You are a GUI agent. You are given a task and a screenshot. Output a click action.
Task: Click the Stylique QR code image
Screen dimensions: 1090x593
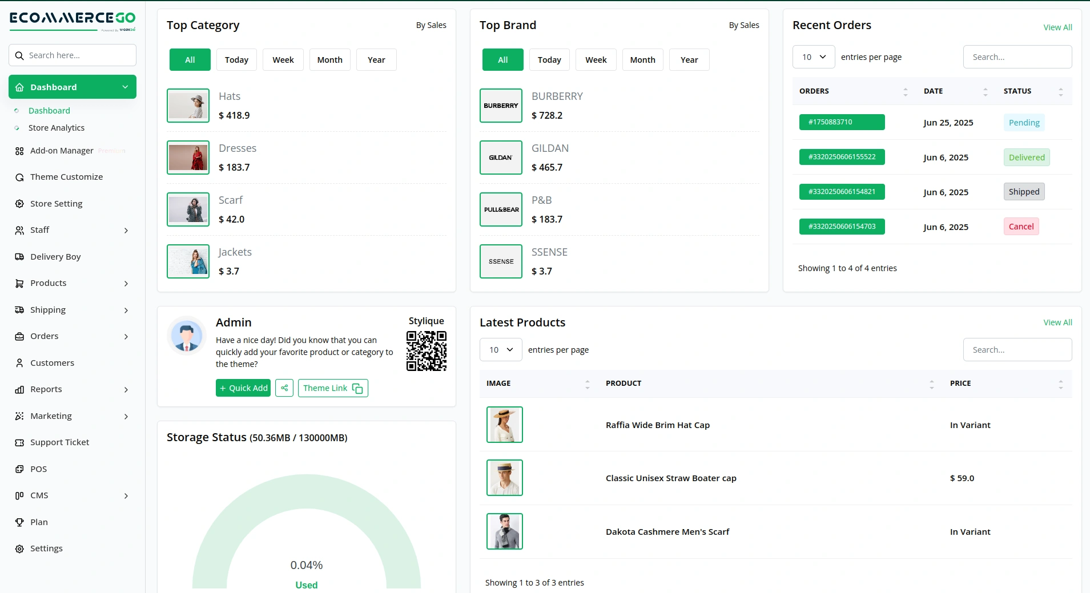tap(426, 351)
